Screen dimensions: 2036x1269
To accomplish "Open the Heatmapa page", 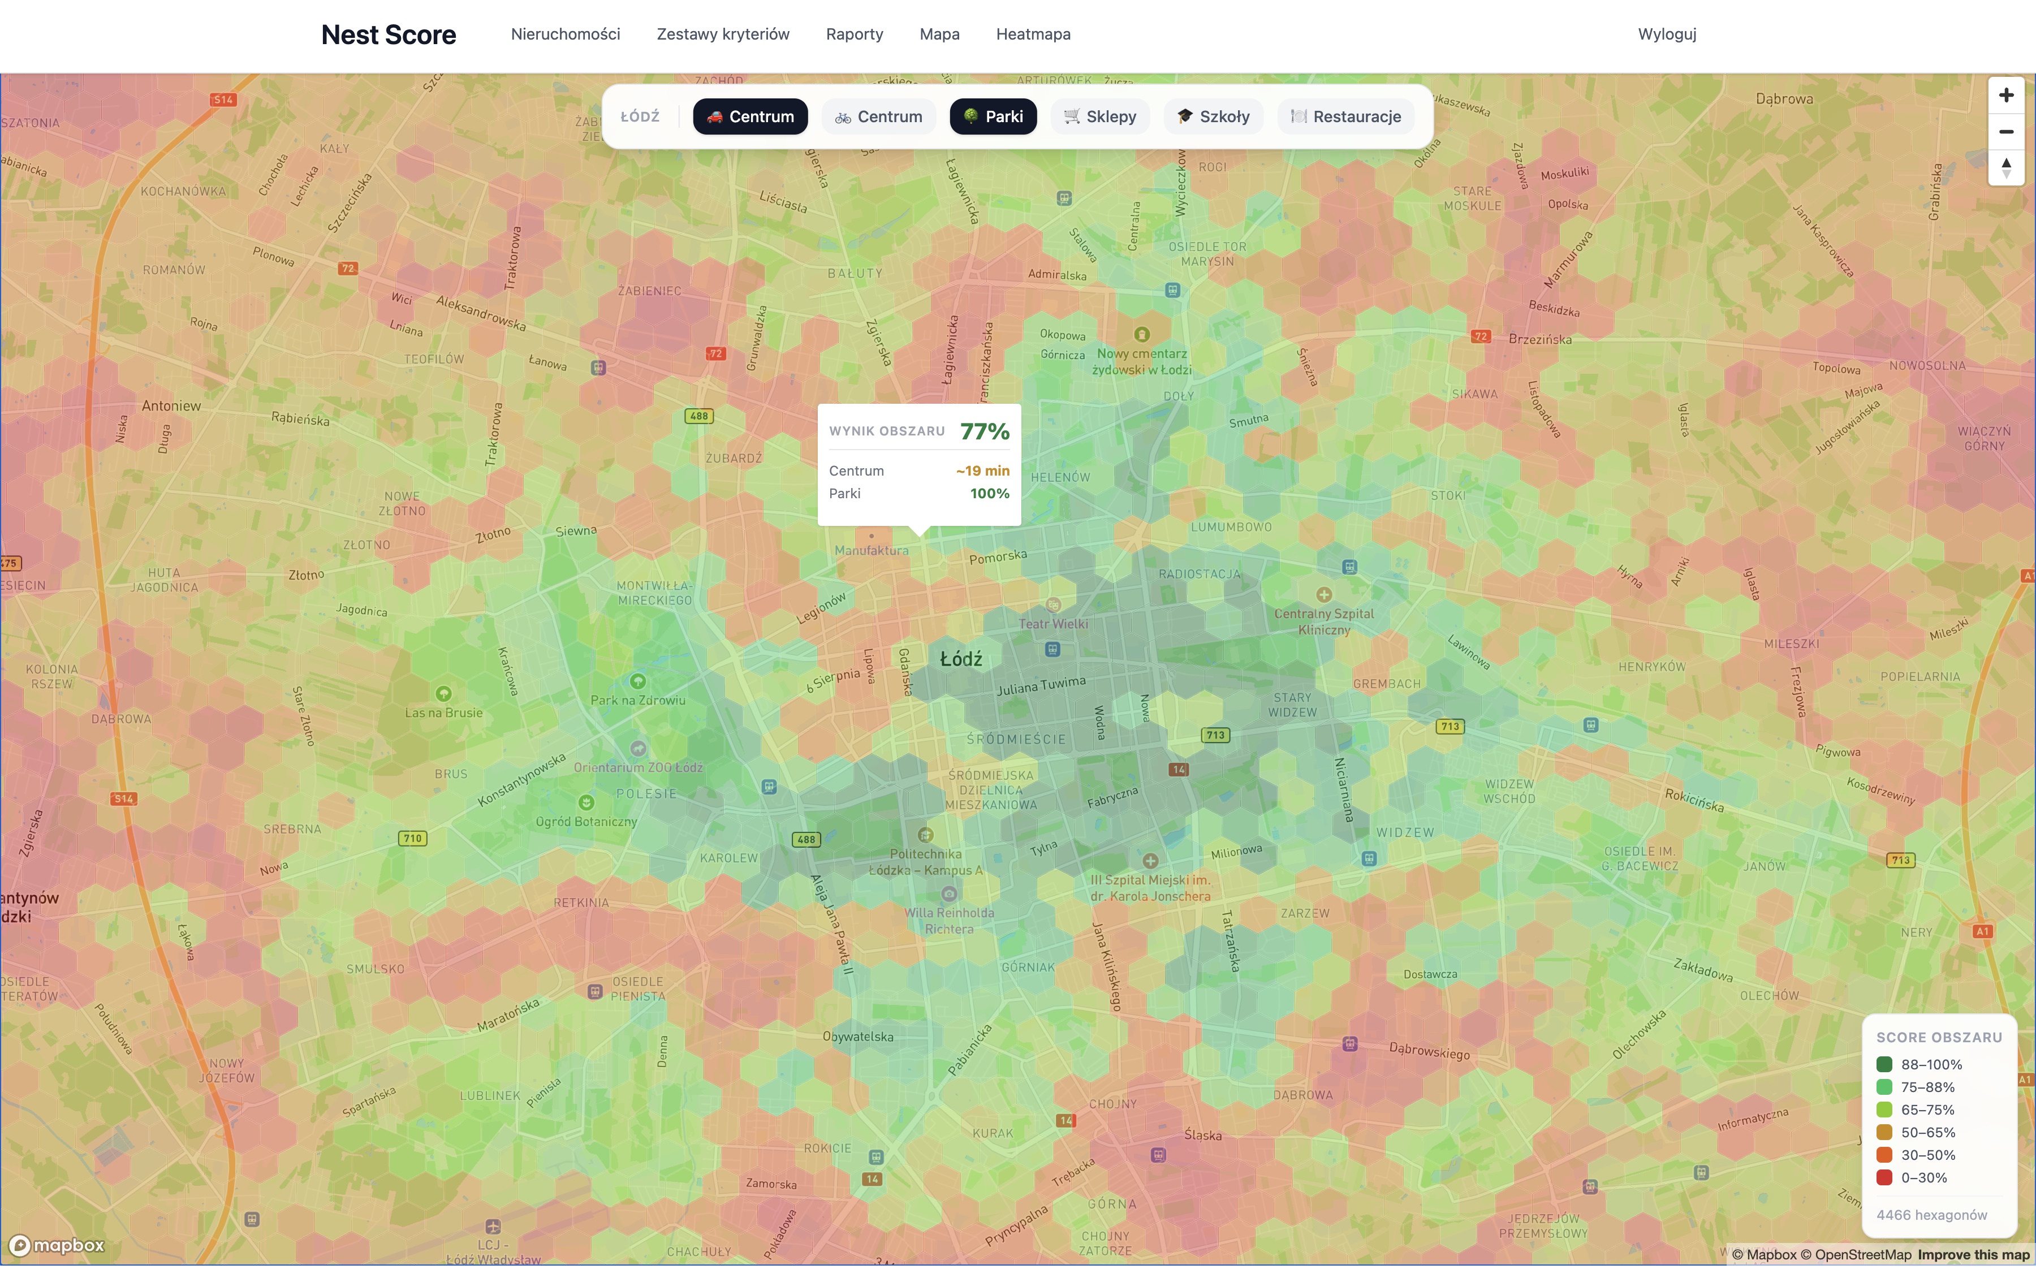I will pos(1033,34).
